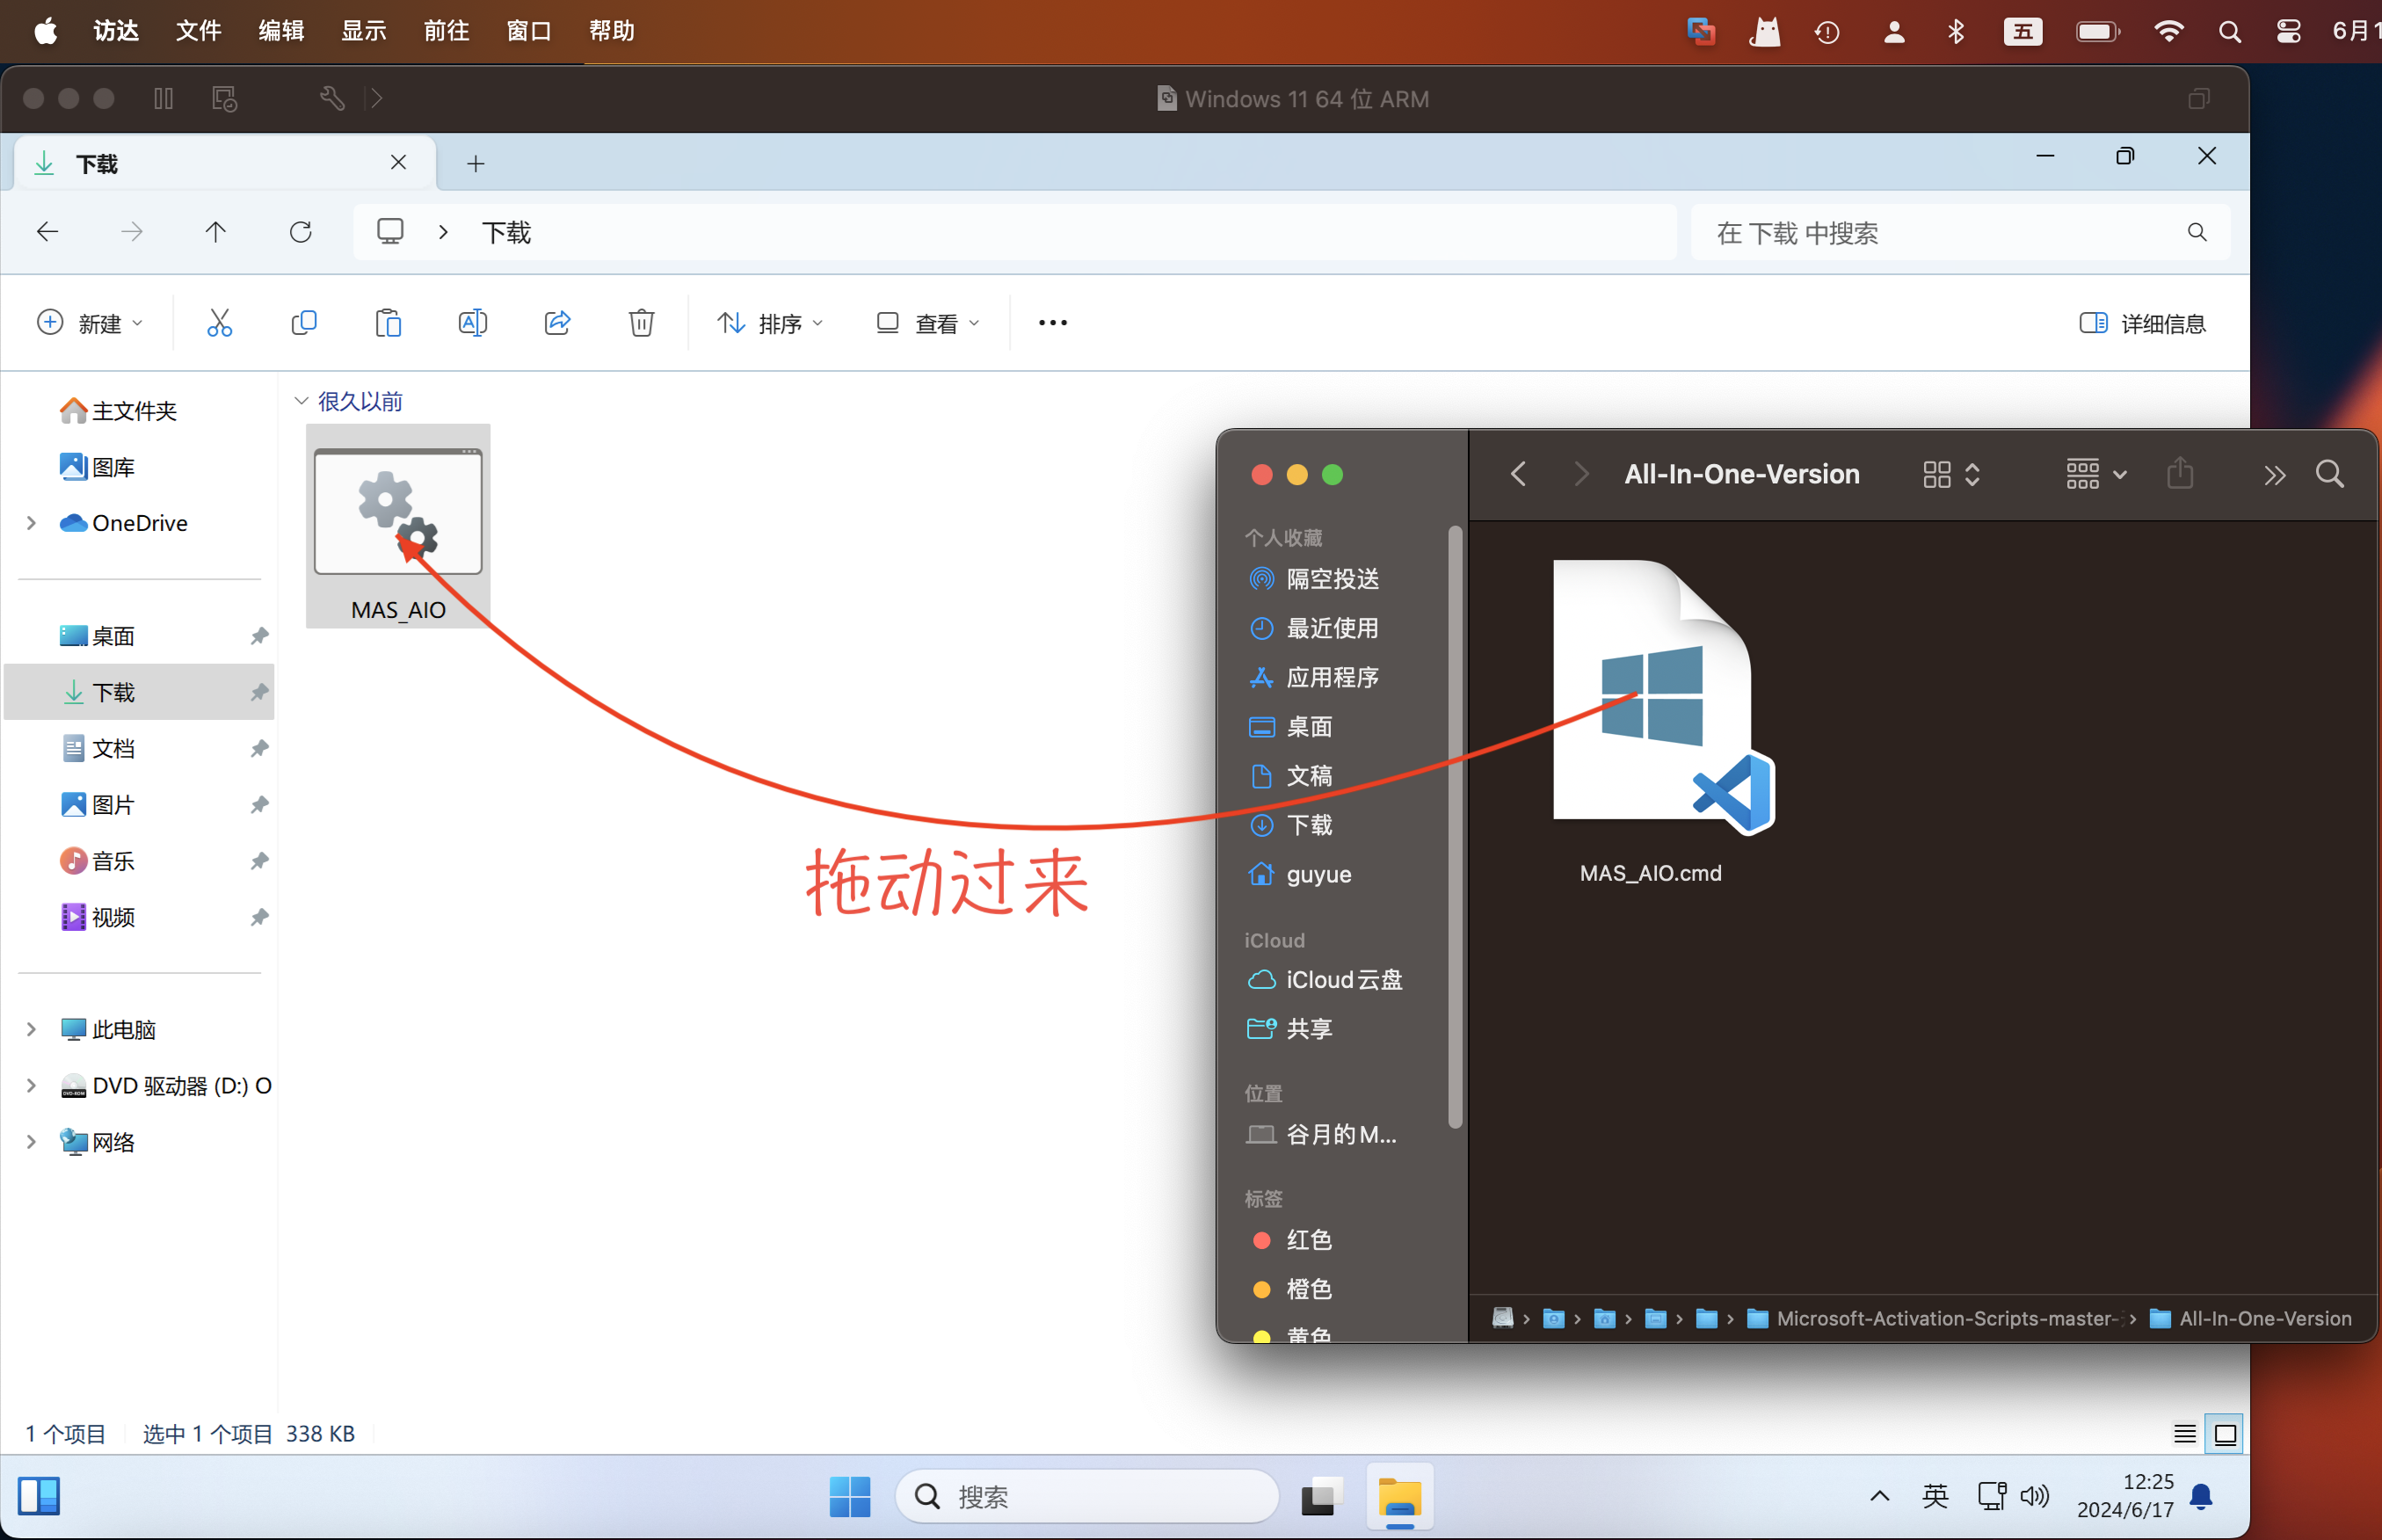Toggle the 详细信息 details pane
Image resolution: width=2382 pixels, height=1540 pixels.
tap(2141, 323)
